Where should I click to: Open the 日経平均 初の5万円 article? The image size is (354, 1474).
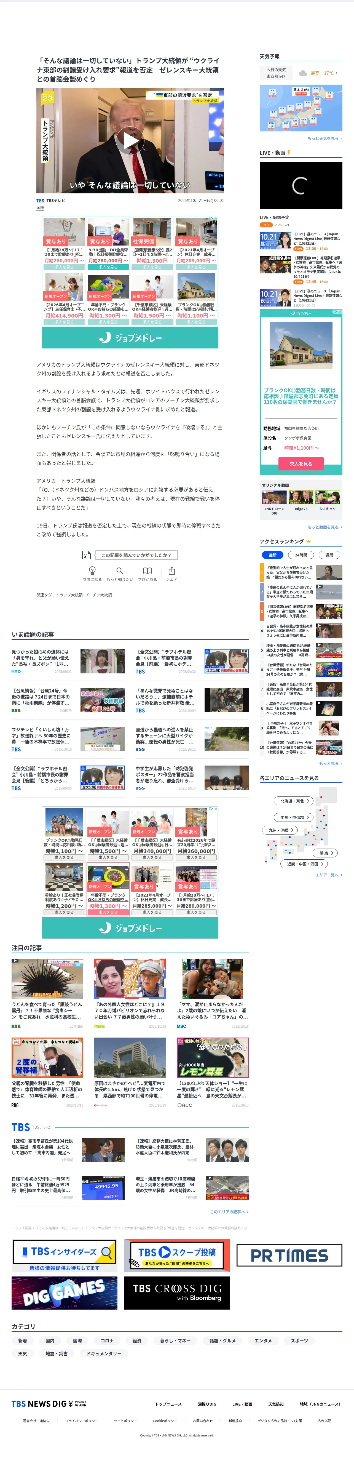tap(68, 1187)
